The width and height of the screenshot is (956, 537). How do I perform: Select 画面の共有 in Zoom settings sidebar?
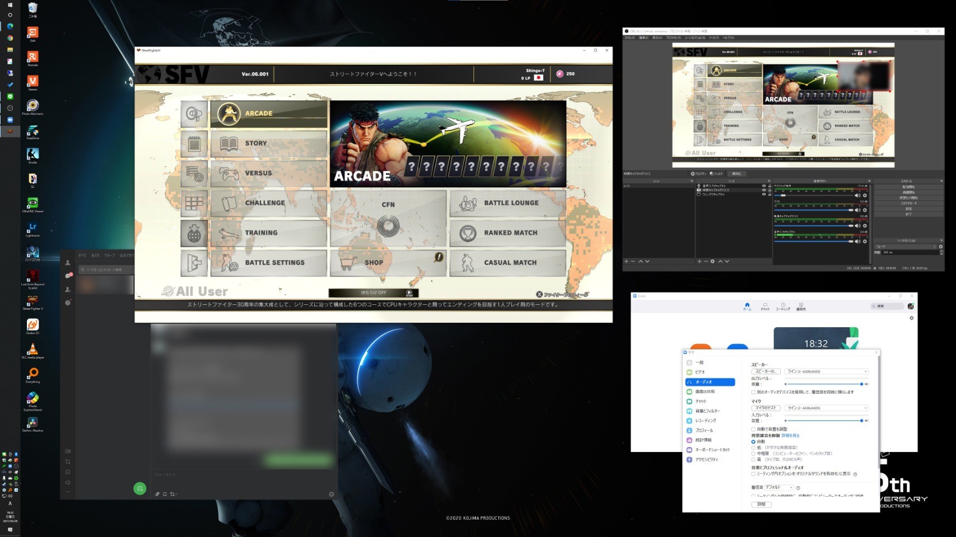point(710,392)
